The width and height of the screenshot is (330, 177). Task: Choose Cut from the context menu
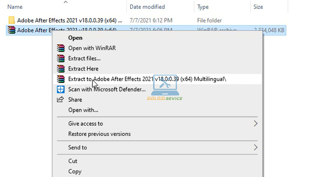[x=73, y=161]
